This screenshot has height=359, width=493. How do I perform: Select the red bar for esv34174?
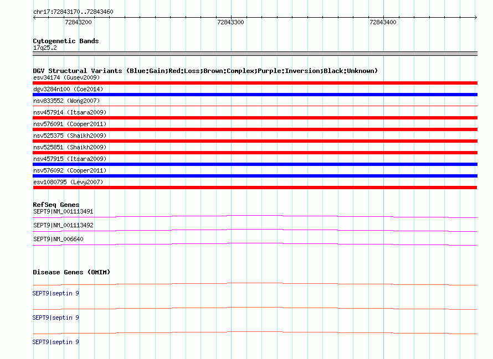click(x=255, y=83)
